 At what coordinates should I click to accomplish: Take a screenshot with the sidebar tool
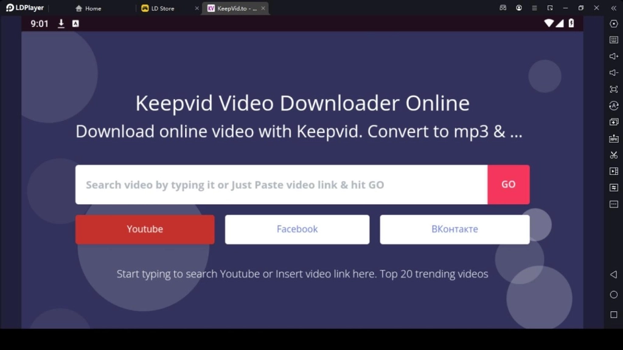tap(614, 155)
